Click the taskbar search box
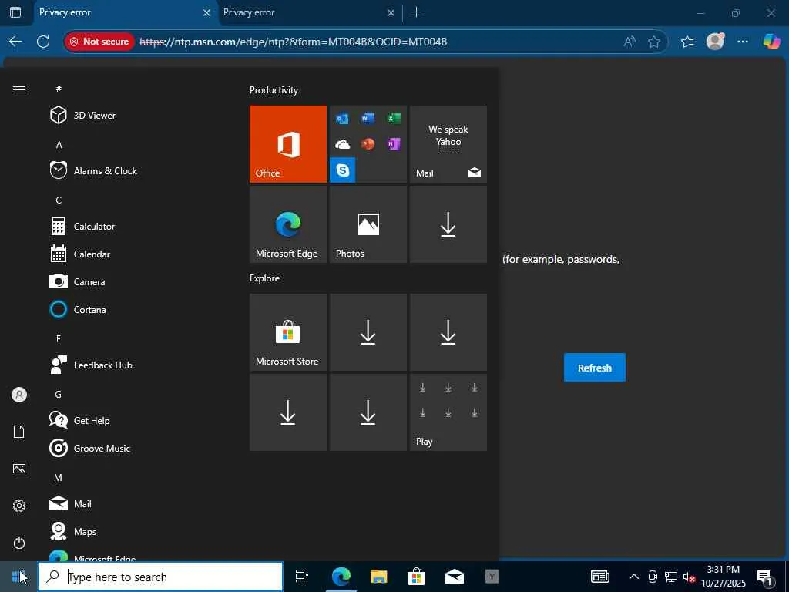The width and height of the screenshot is (789, 592). coord(160,577)
